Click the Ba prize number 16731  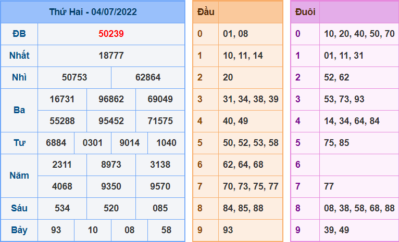click(62, 99)
